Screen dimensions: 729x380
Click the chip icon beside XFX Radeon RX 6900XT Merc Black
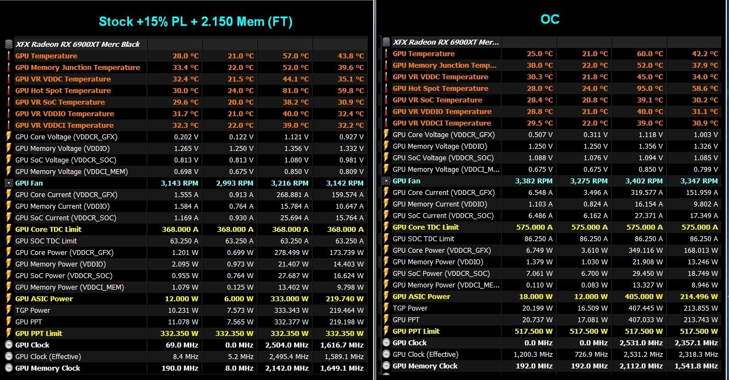point(8,44)
